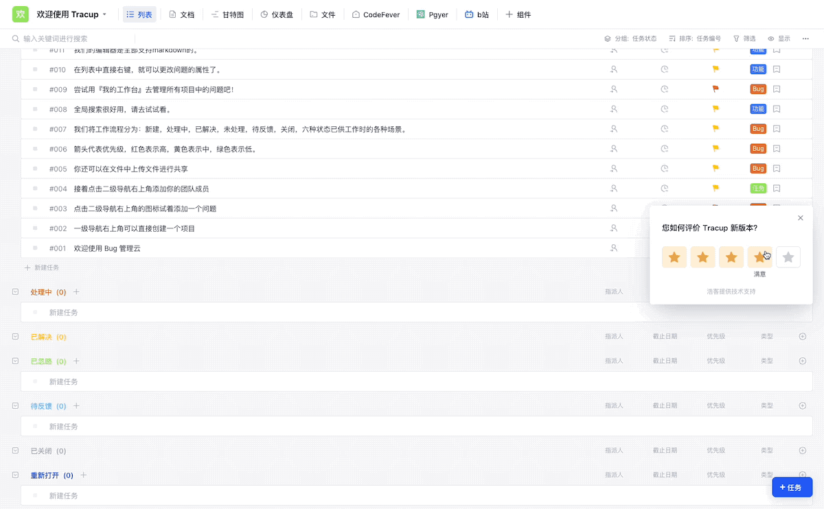Open the 甘特图 Gantt chart view
Viewport: 824px width, 509px height.
227,14
